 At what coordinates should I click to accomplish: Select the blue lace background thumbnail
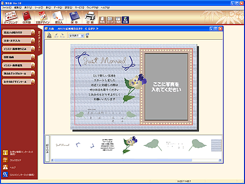(x=217, y=145)
